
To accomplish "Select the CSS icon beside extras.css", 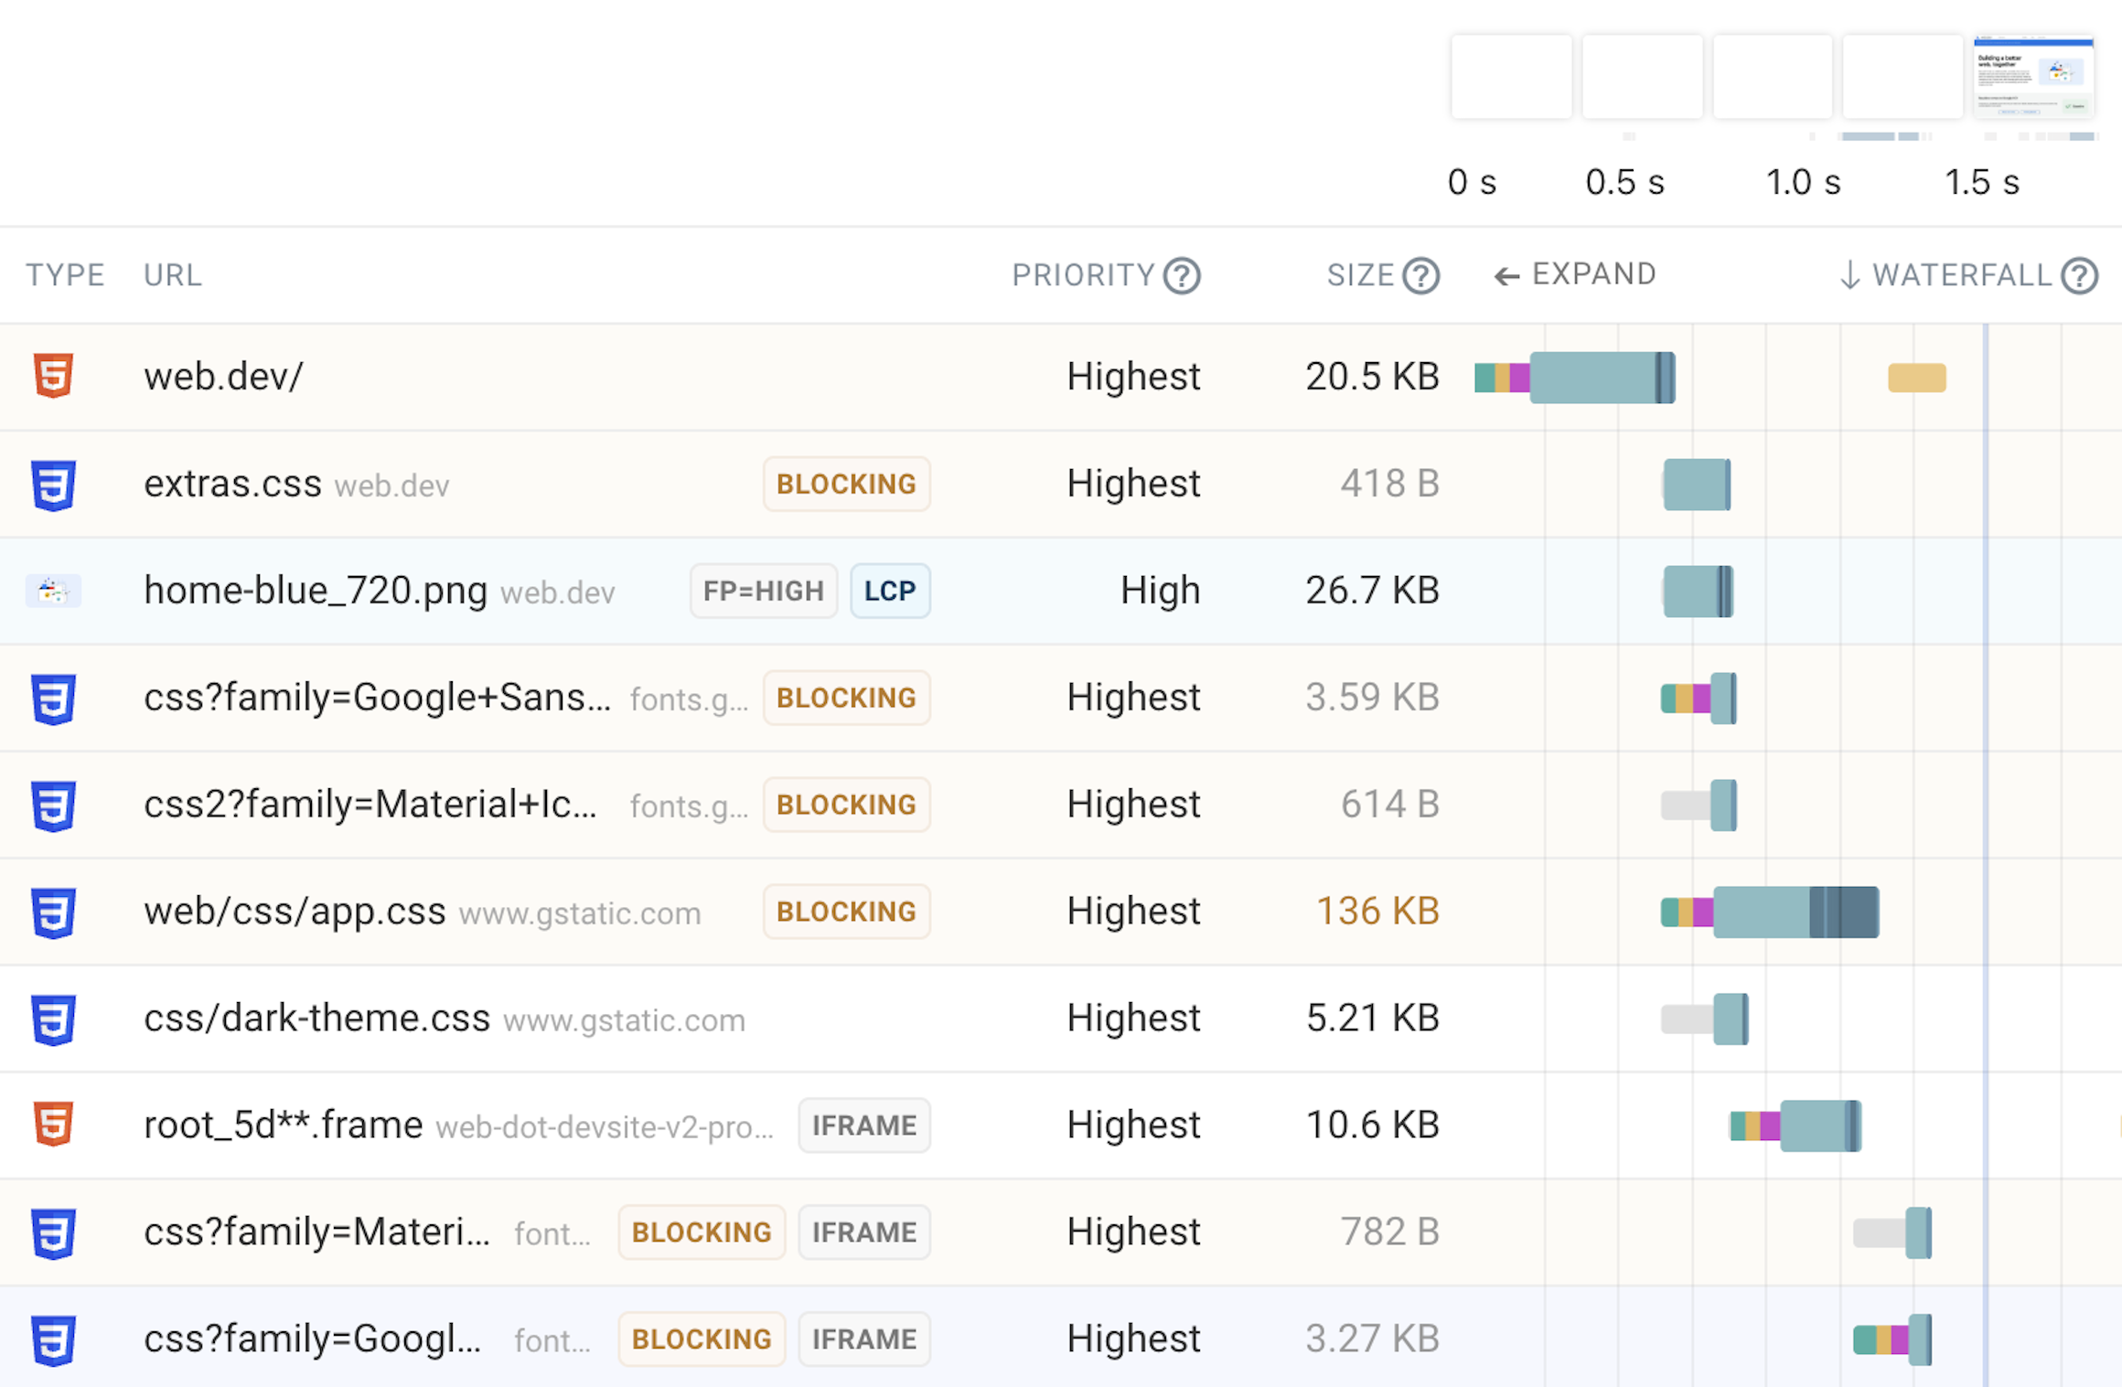I will pyautogui.click(x=52, y=485).
